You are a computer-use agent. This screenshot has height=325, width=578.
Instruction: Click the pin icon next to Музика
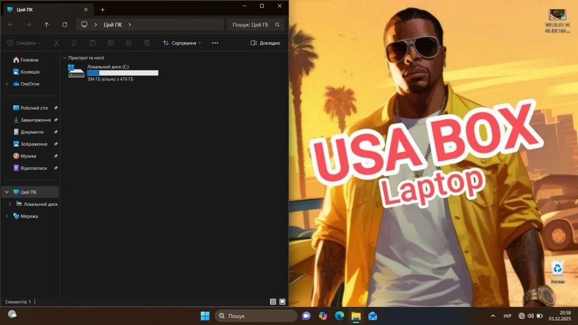[55, 156]
